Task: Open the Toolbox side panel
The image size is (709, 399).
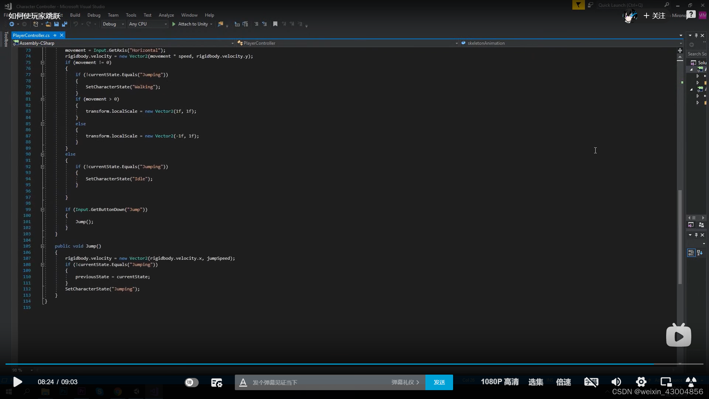Action: (6, 39)
